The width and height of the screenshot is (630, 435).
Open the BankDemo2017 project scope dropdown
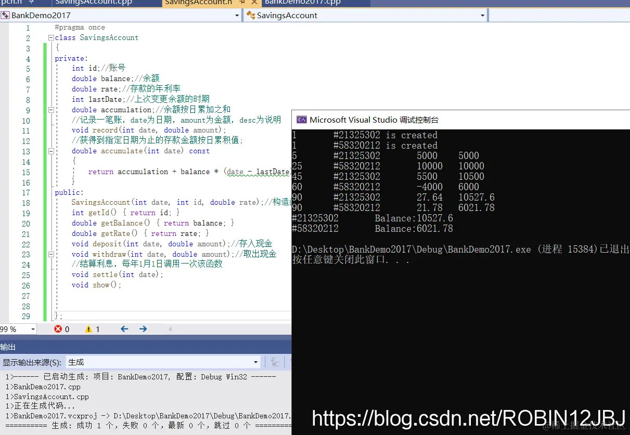pyautogui.click(x=237, y=16)
